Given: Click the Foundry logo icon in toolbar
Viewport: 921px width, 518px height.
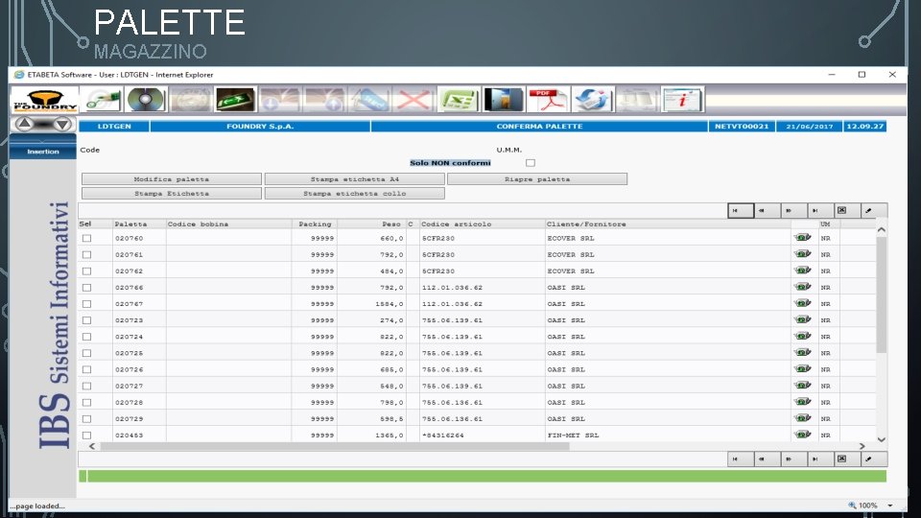Looking at the screenshot, I should pyautogui.click(x=45, y=100).
